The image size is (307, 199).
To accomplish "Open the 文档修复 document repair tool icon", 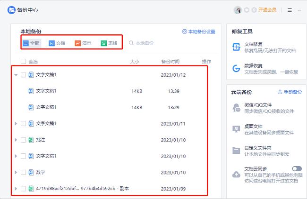I will (236, 48).
